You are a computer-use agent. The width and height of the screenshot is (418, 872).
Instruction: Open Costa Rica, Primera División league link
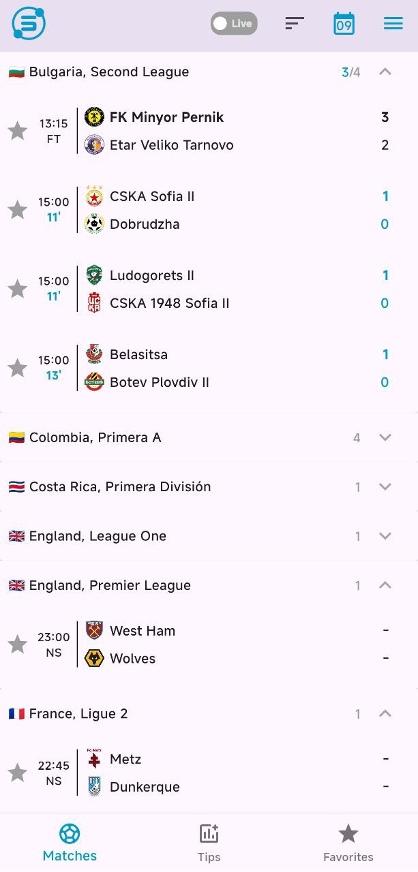pos(120,486)
